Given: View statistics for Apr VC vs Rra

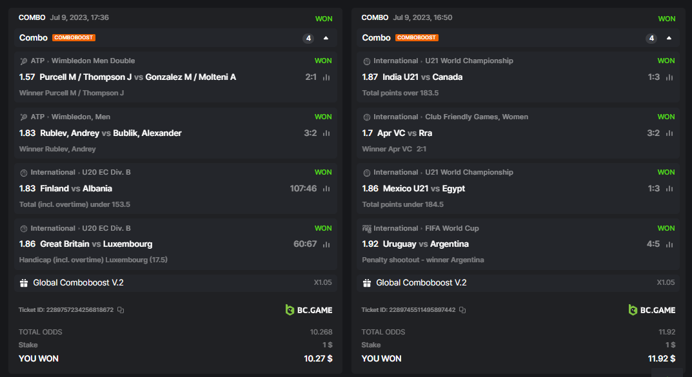Looking at the screenshot, I should (x=669, y=133).
